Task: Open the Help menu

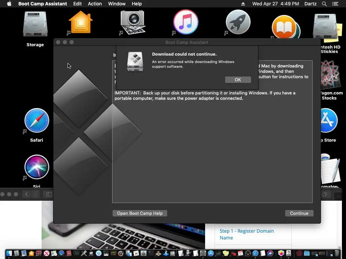Action: click(x=137, y=4)
